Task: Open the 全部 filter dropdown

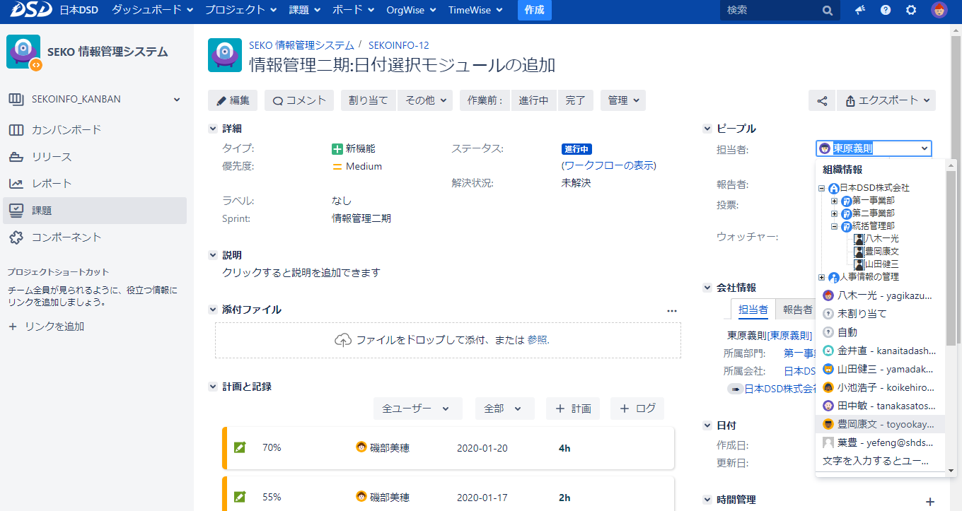Action: tap(504, 409)
